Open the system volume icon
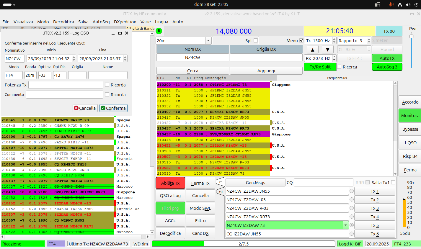This screenshot has height=249, width=421. point(408,4)
